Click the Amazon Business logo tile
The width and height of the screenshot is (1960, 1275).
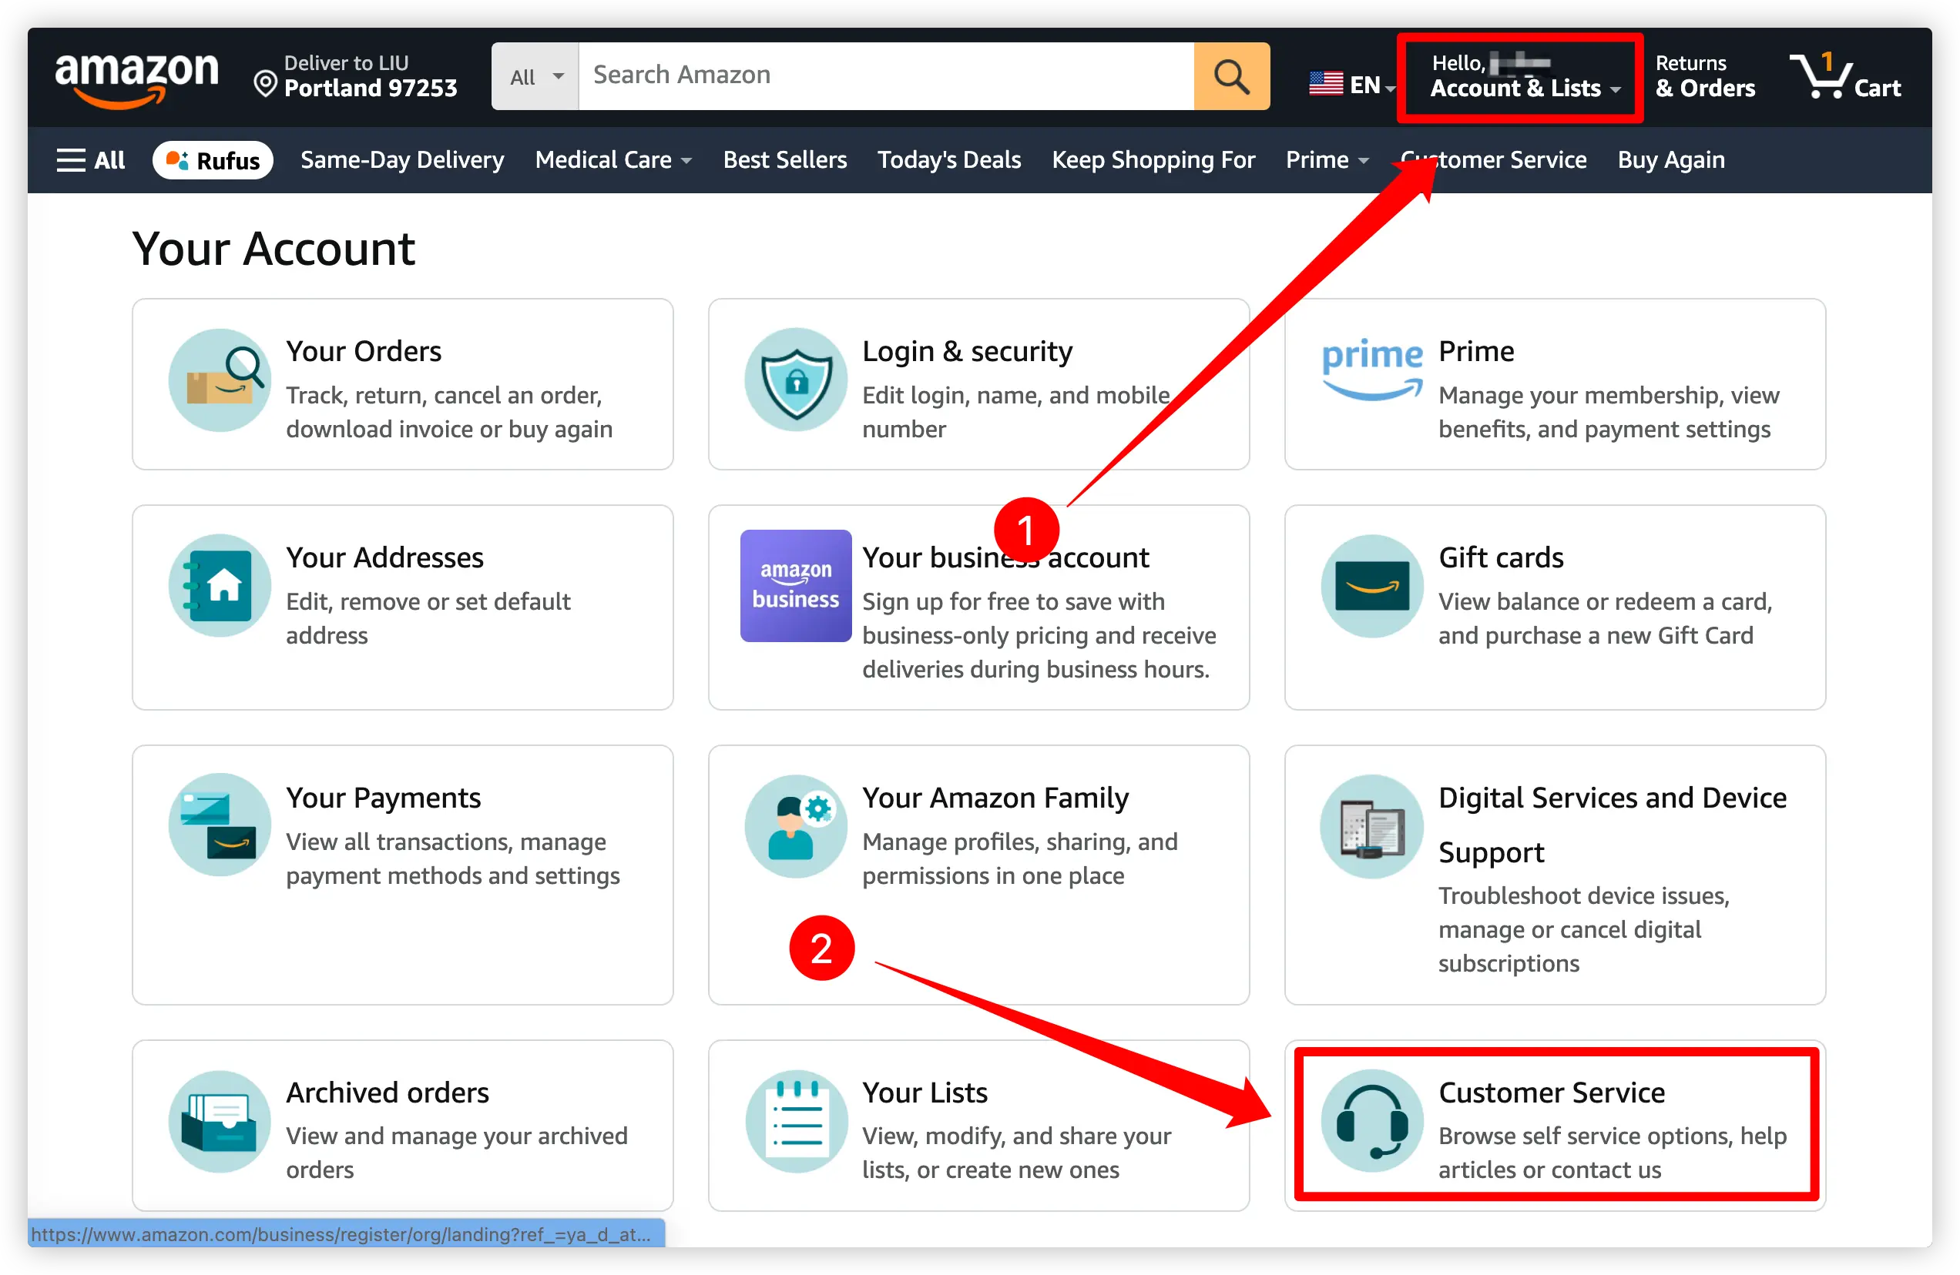tap(796, 586)
